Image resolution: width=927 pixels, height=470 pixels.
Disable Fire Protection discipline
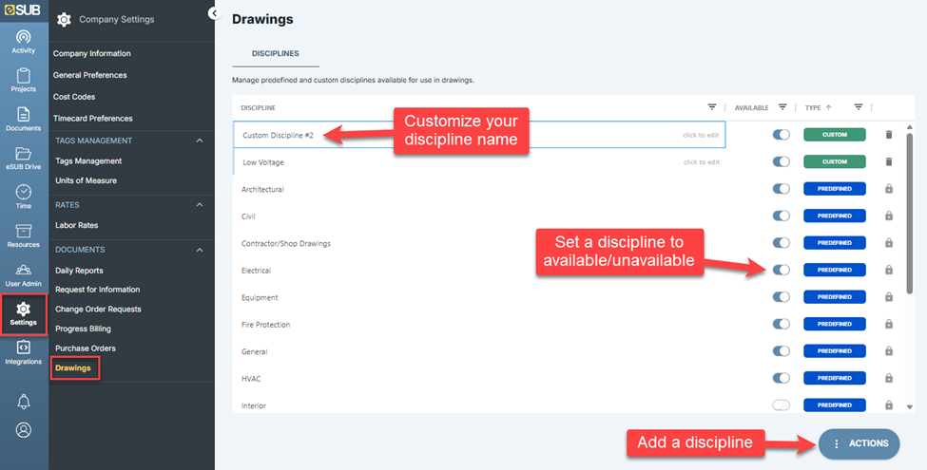click(x=781, y=324)
